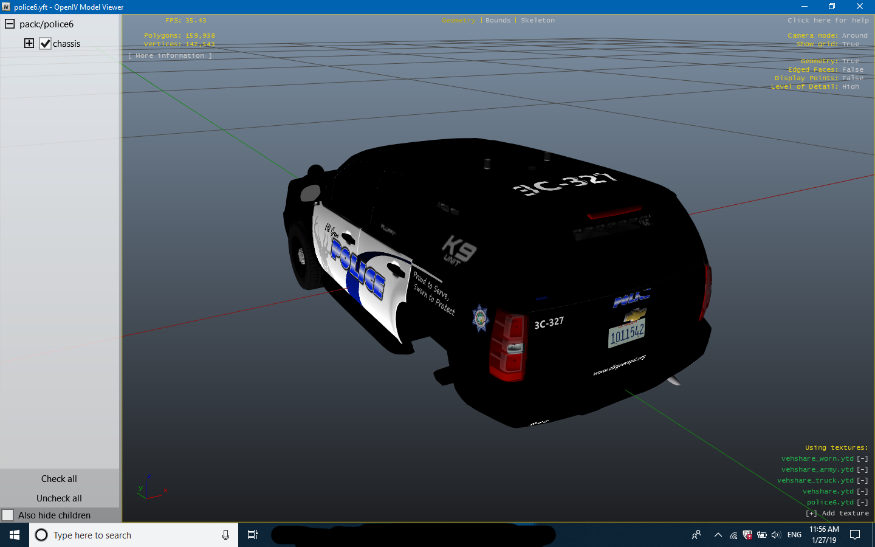Screen dimensions: 875x547
Task: Open the Action Center notifications icon
Action: (855, 535)
